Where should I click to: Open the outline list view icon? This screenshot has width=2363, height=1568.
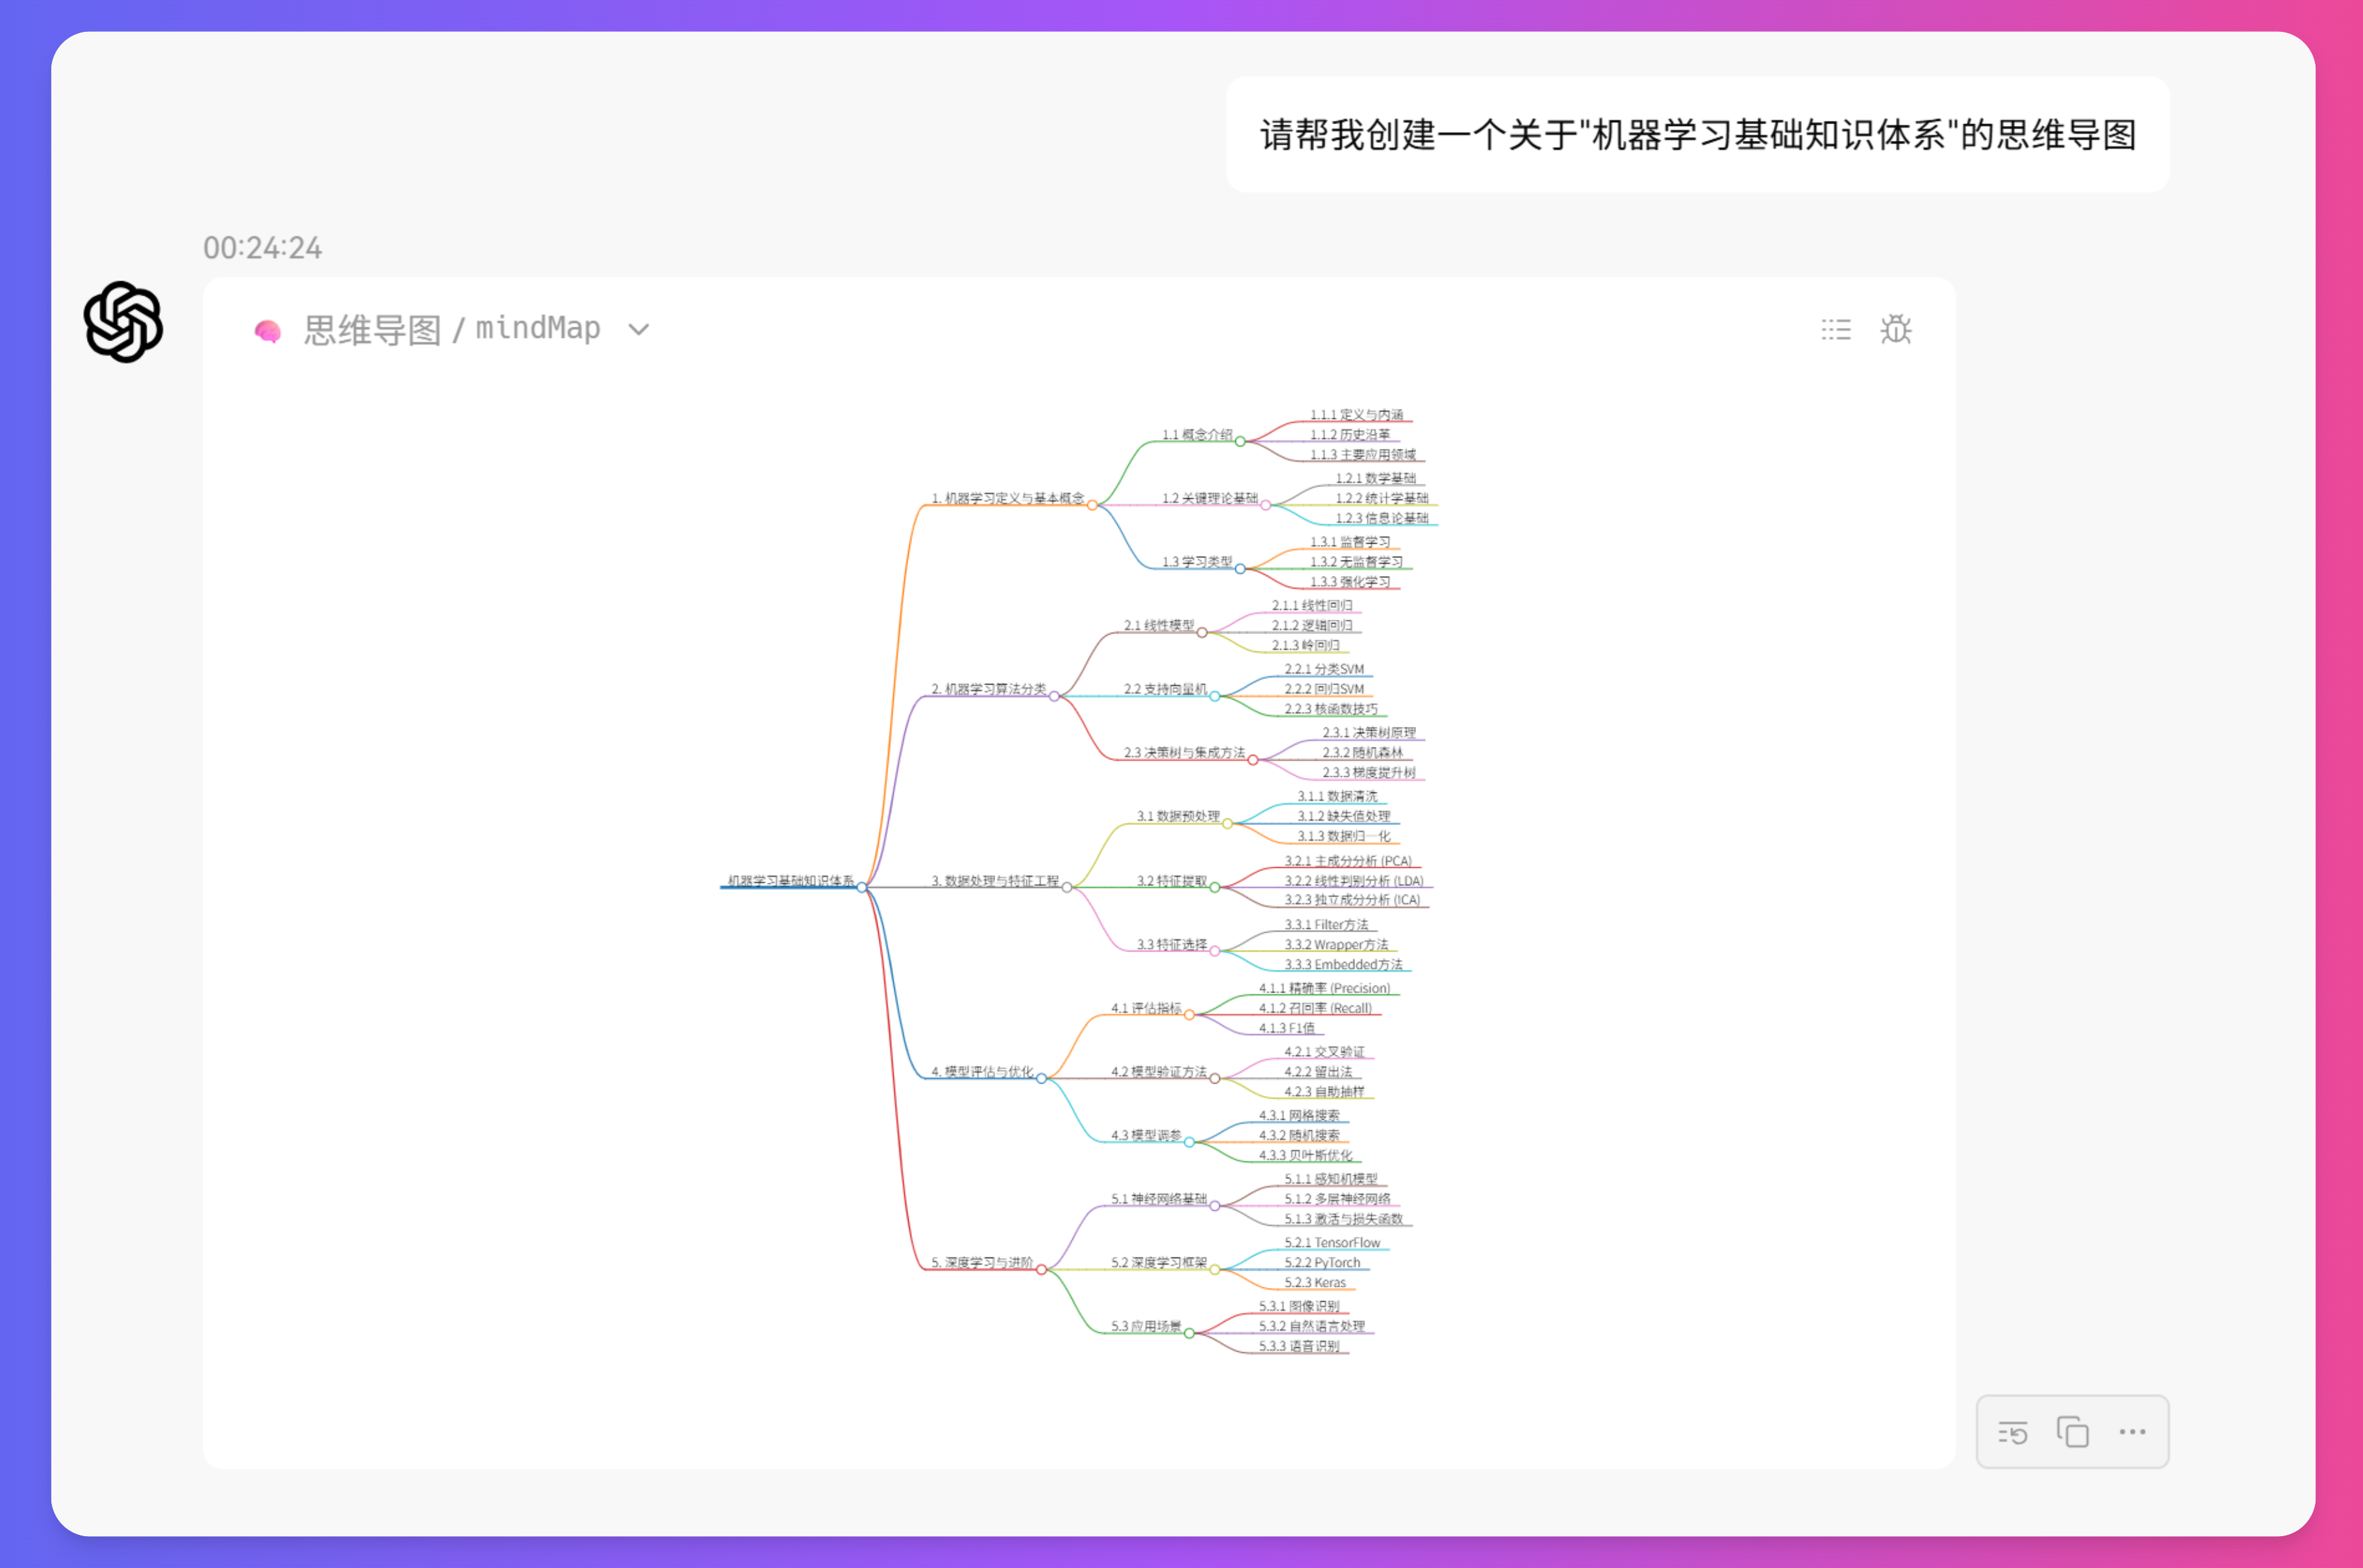point(1836,330)
